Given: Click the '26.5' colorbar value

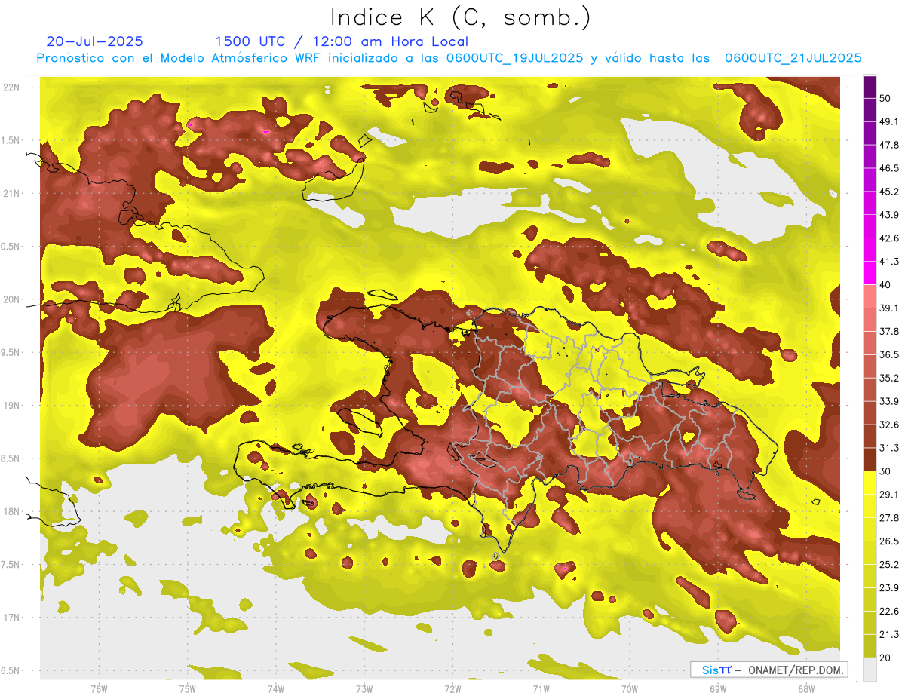Looking at the screenshot, I should point(889,541).
